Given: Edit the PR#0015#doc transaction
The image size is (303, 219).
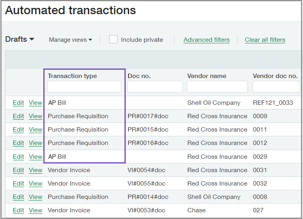Looking at the screenshot, I should coord(19,130).
